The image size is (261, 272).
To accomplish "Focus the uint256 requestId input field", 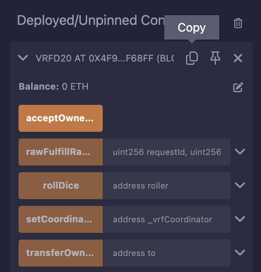I will (x=167, y=152).
